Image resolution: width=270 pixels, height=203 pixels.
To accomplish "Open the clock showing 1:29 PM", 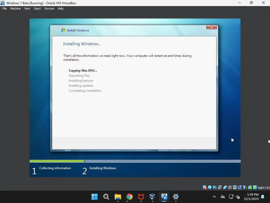I will (x=251, y=197).
